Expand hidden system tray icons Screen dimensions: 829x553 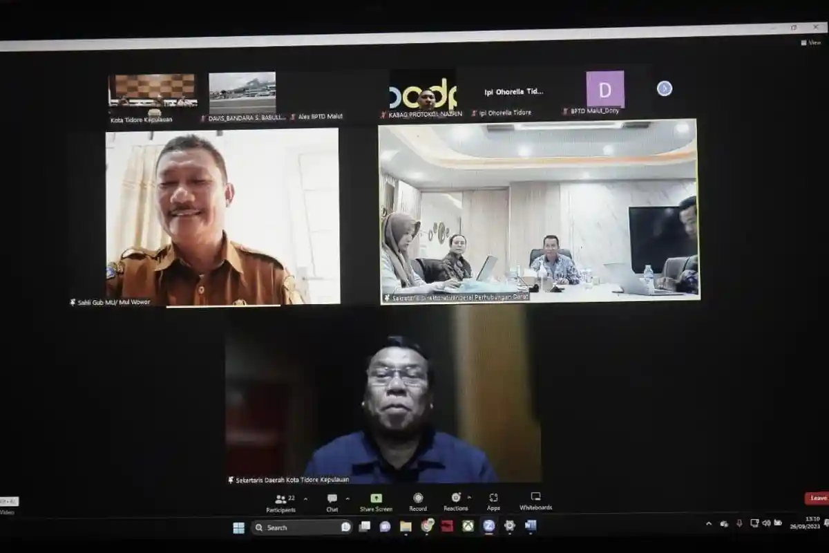point(709,523)
